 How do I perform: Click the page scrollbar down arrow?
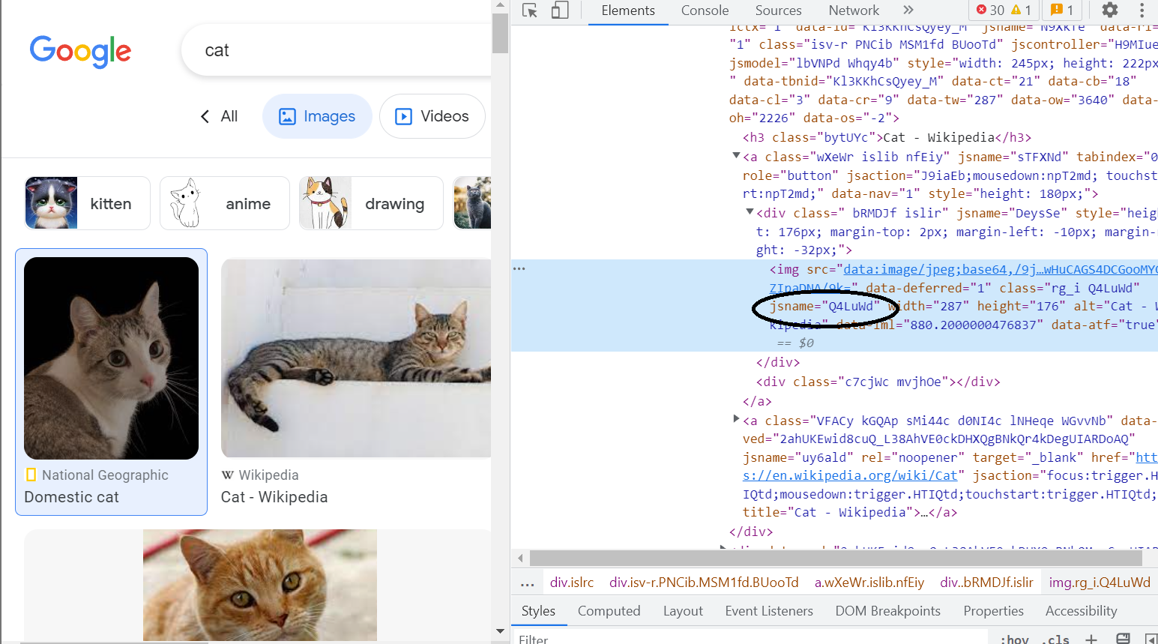coord(500,632)
